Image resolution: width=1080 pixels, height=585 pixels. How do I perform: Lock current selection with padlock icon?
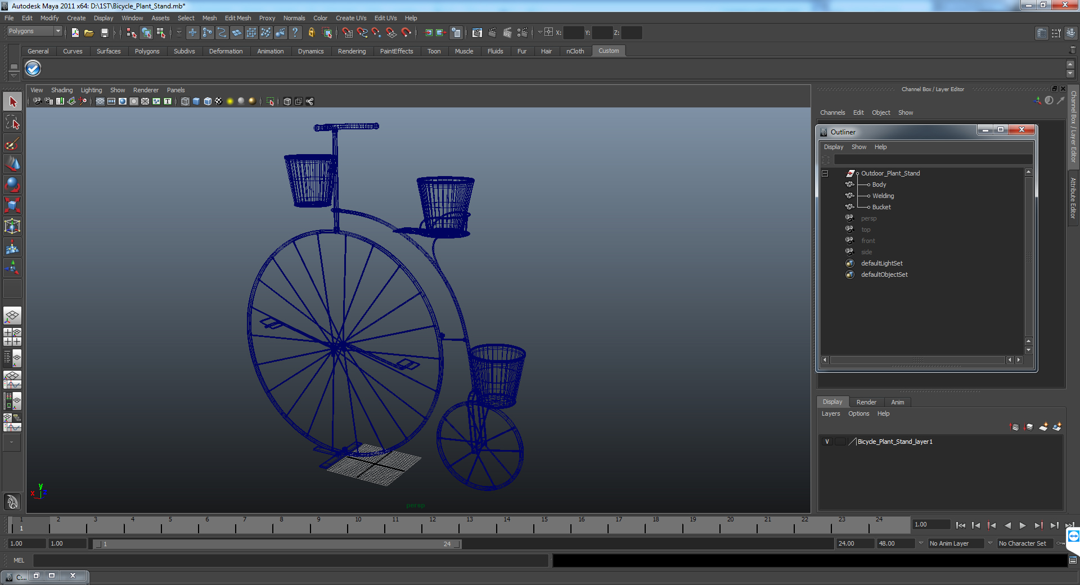pyautogui.click(x=311, y=33)
